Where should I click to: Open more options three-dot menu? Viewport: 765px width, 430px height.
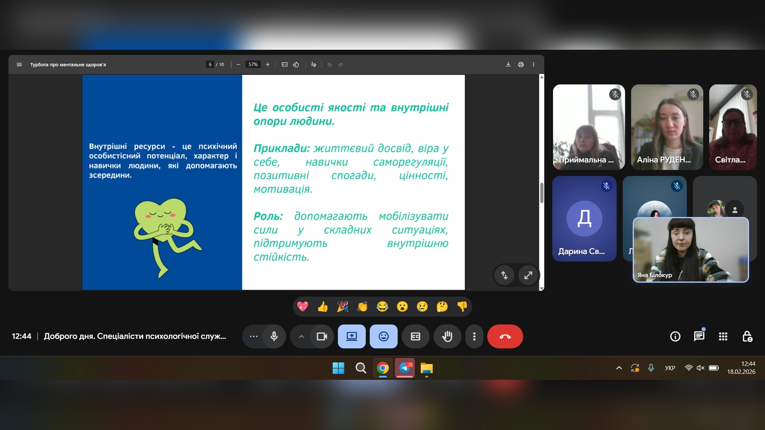pyautogui.click(x=474, y=336)
